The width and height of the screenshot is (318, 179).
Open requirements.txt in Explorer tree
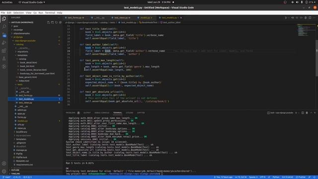24,165
